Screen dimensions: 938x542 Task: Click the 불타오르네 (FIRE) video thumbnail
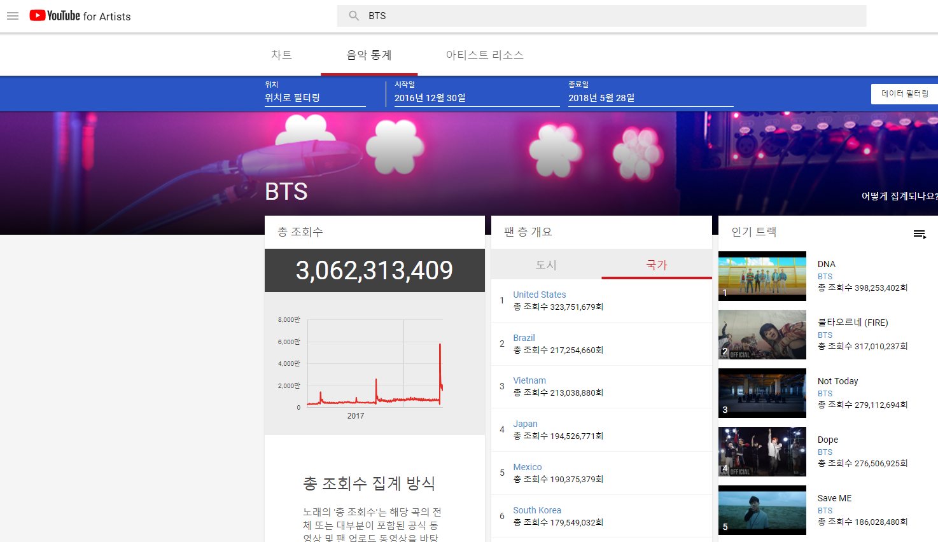[762, 335]
